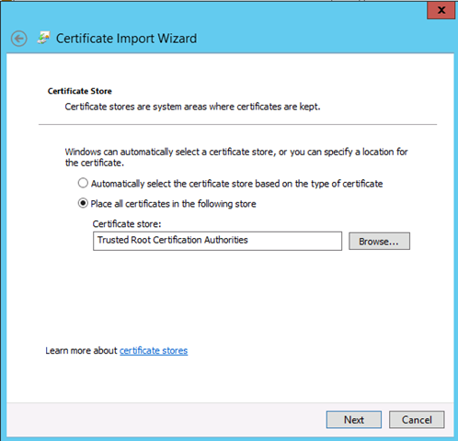458x441 pixels.
Task: Proceed with the Next button
Action: (x=354, y=420)
